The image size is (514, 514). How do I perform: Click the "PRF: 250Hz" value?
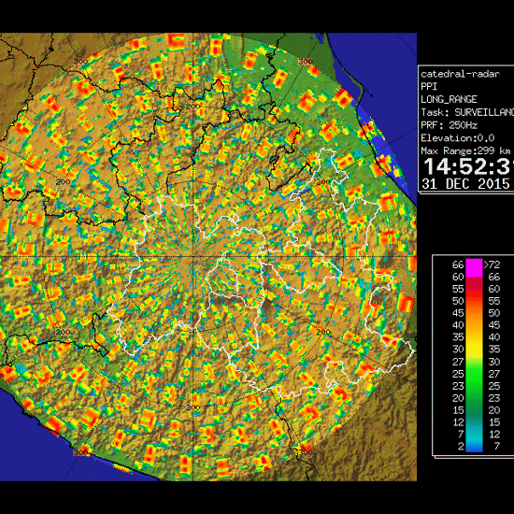pyautogui.click(x=449, y=125)
